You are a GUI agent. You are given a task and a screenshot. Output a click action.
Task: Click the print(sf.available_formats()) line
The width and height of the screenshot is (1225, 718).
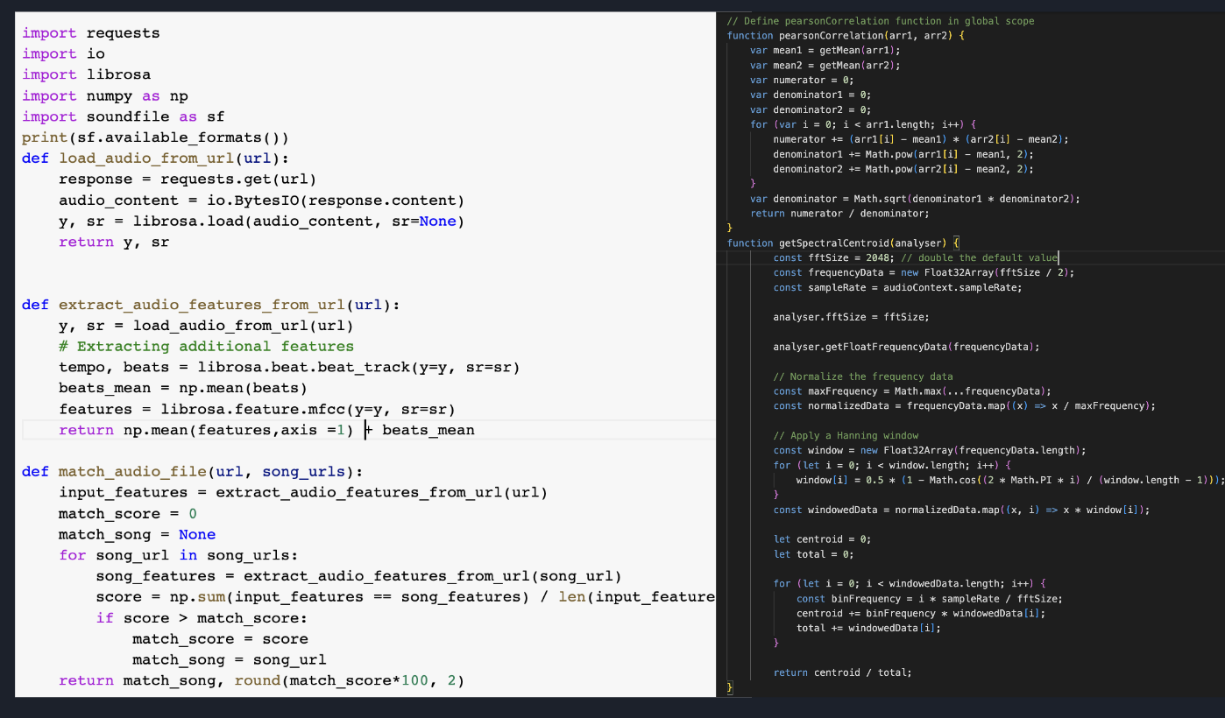point(155,138)
